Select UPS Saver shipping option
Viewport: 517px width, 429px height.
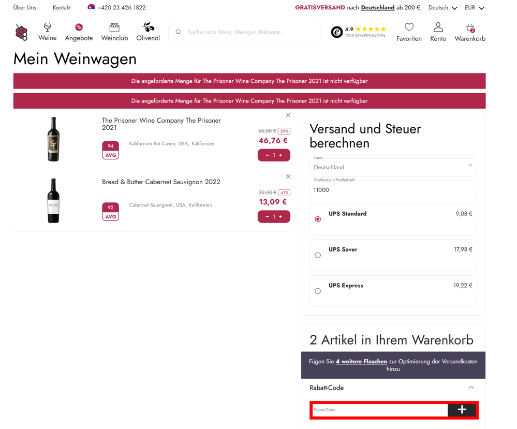[318, 255]
